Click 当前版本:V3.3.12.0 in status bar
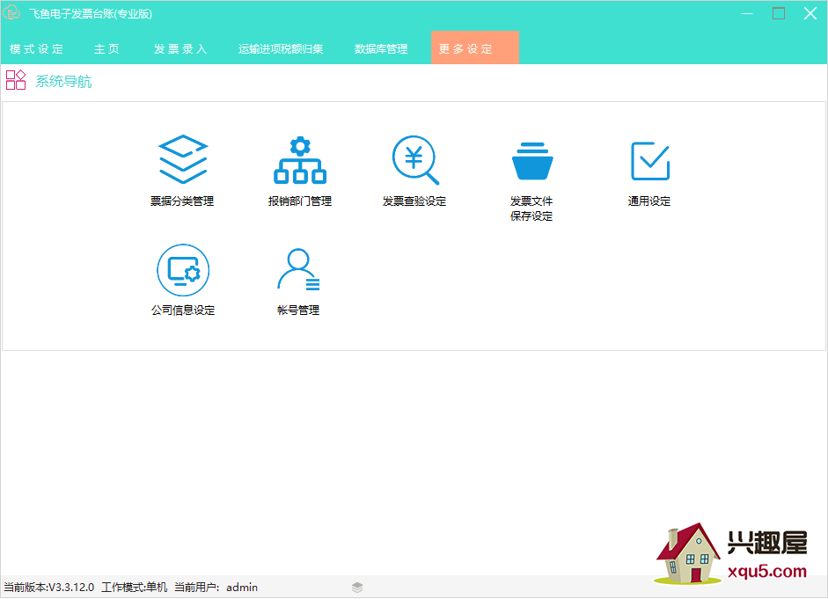The image size is (828, 599). 49,587
